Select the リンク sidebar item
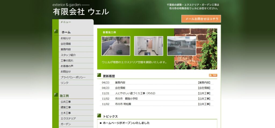 [x=64, y=83]
